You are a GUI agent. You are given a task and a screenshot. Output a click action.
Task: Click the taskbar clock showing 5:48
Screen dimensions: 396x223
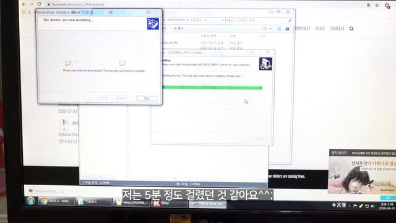387,206
